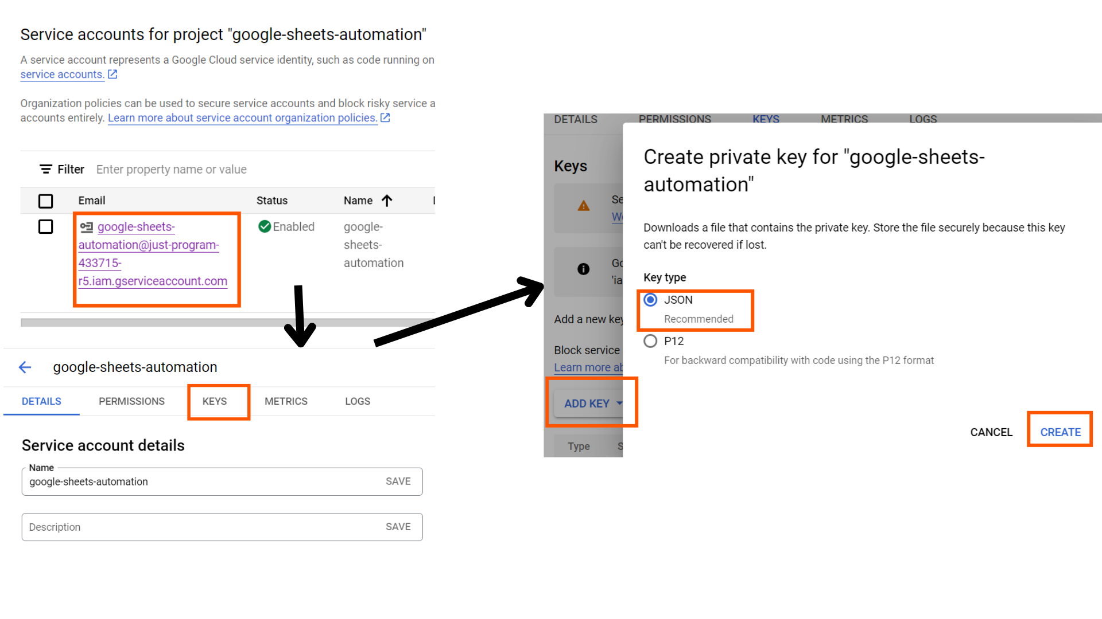Click the PERMISSIONS tab label

[x=131, y=401]
